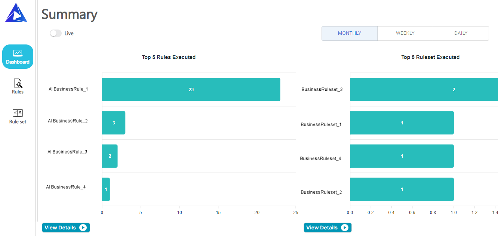Click the AI BusinessRule_3 bar showing 2
The image size is (498, 238).
(110, 156)
